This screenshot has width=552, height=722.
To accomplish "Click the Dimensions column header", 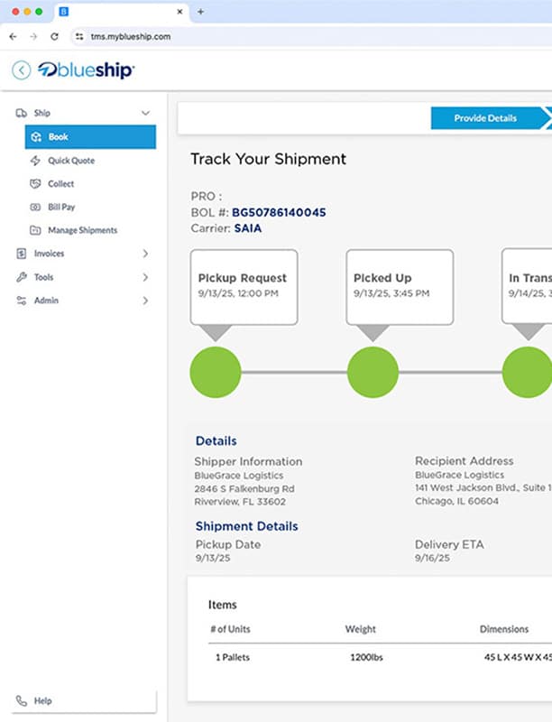I will click(x=504, y=629).
